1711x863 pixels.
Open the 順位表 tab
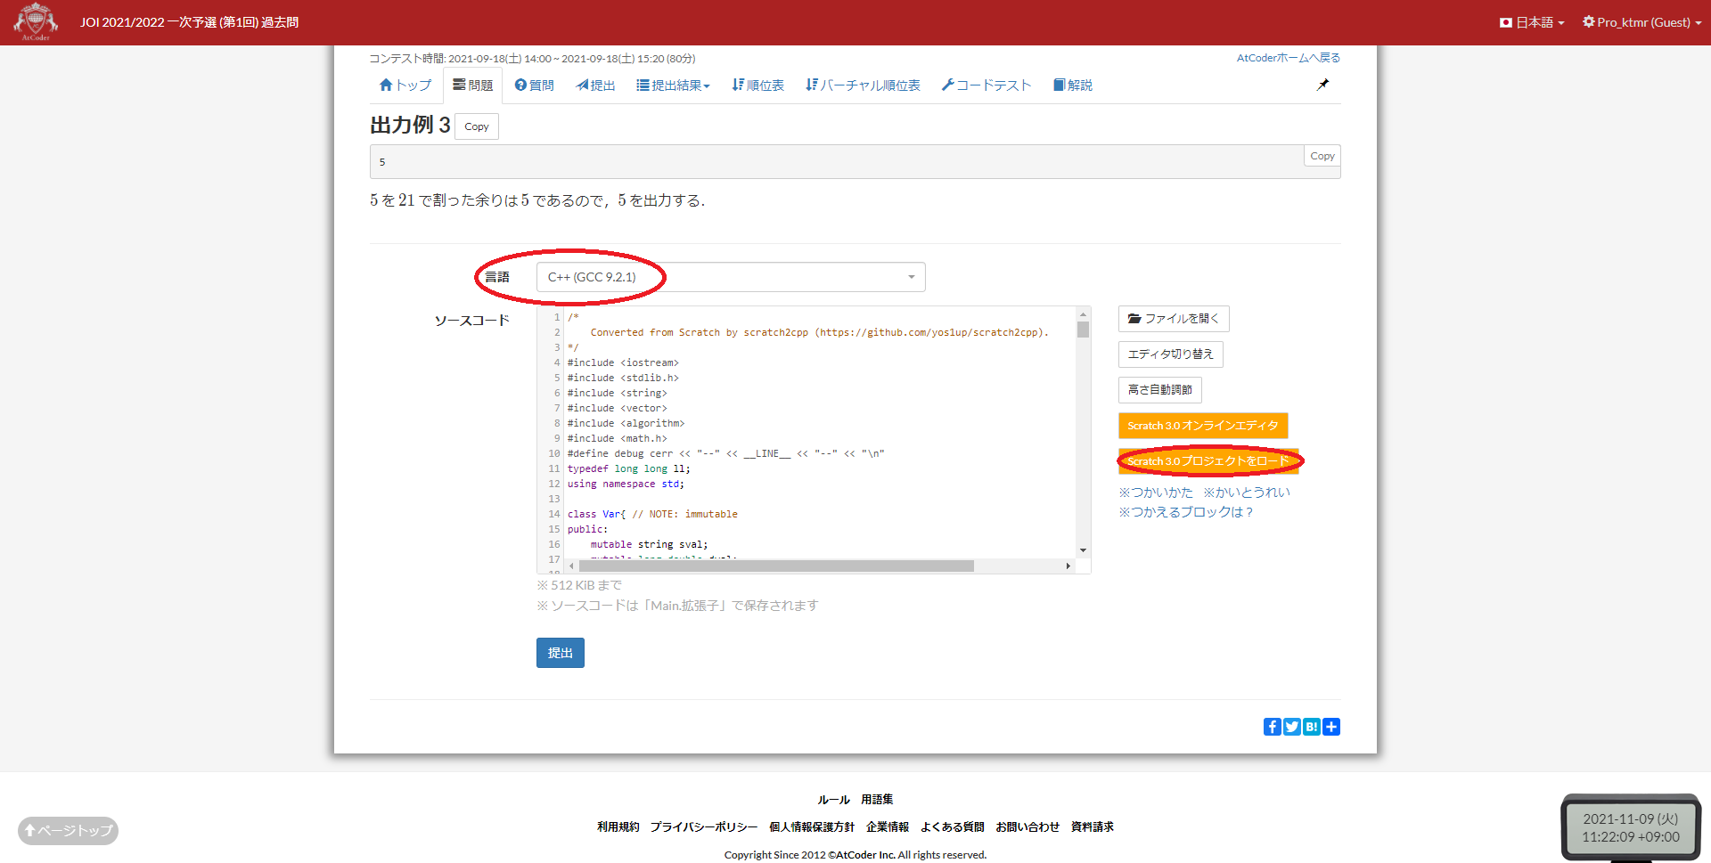[x=757, y=85]
